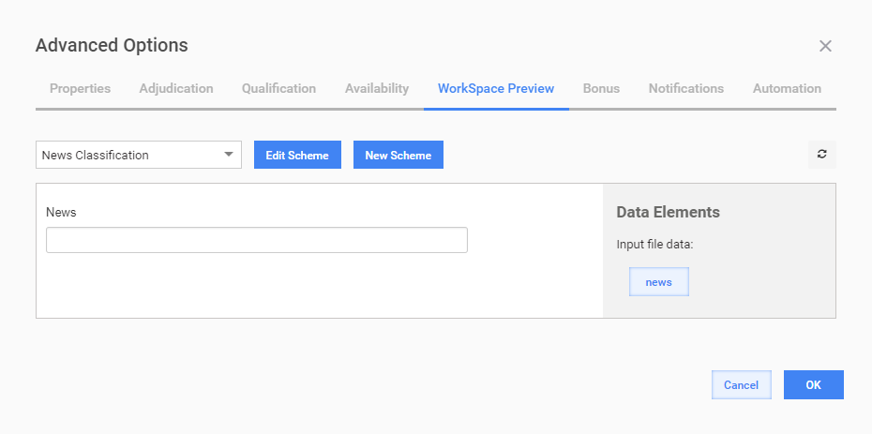This screenshot has width=872, height=434.
Task: Open the Bonus tab
Action: point(601,88)
